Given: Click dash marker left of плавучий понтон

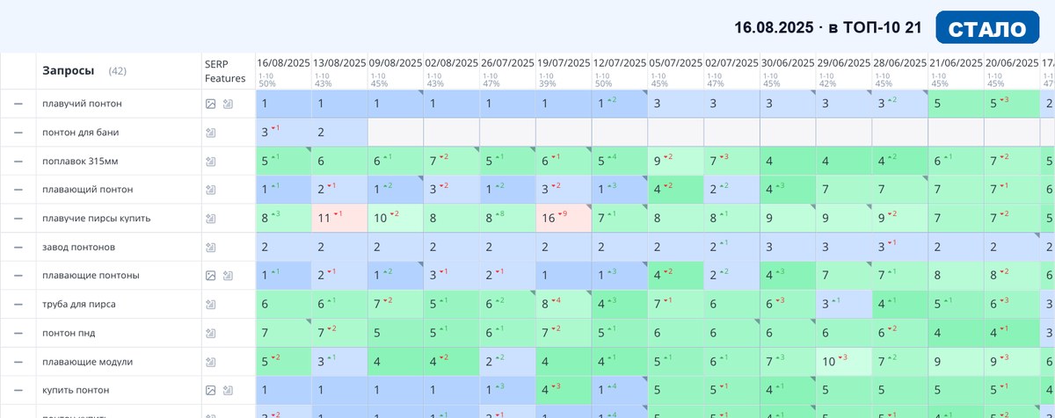Looking at the screenshot, I should click(x=18, y=104).
